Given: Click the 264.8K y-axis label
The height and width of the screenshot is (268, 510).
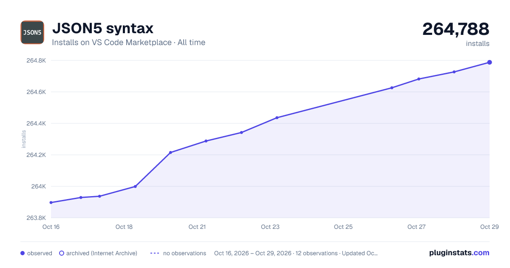Looking at the screenshot, I should (x=36, y=60).
